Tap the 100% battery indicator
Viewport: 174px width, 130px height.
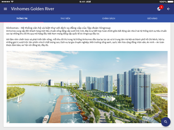(x=166, y=2)
